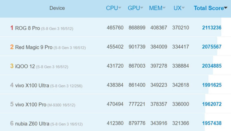Screen dimensions: 231x131
Task: Click total score 1991625
Action: (x=212, y=85)
